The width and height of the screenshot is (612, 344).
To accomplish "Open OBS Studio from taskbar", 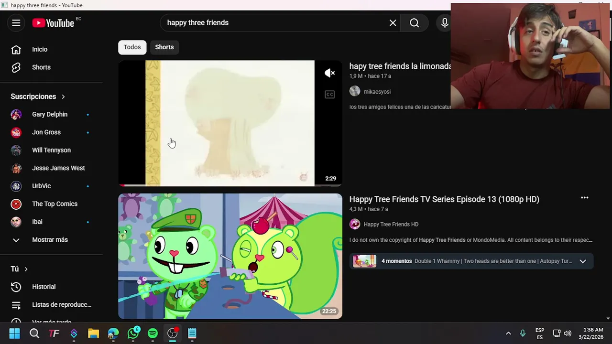I will [173, 333].
